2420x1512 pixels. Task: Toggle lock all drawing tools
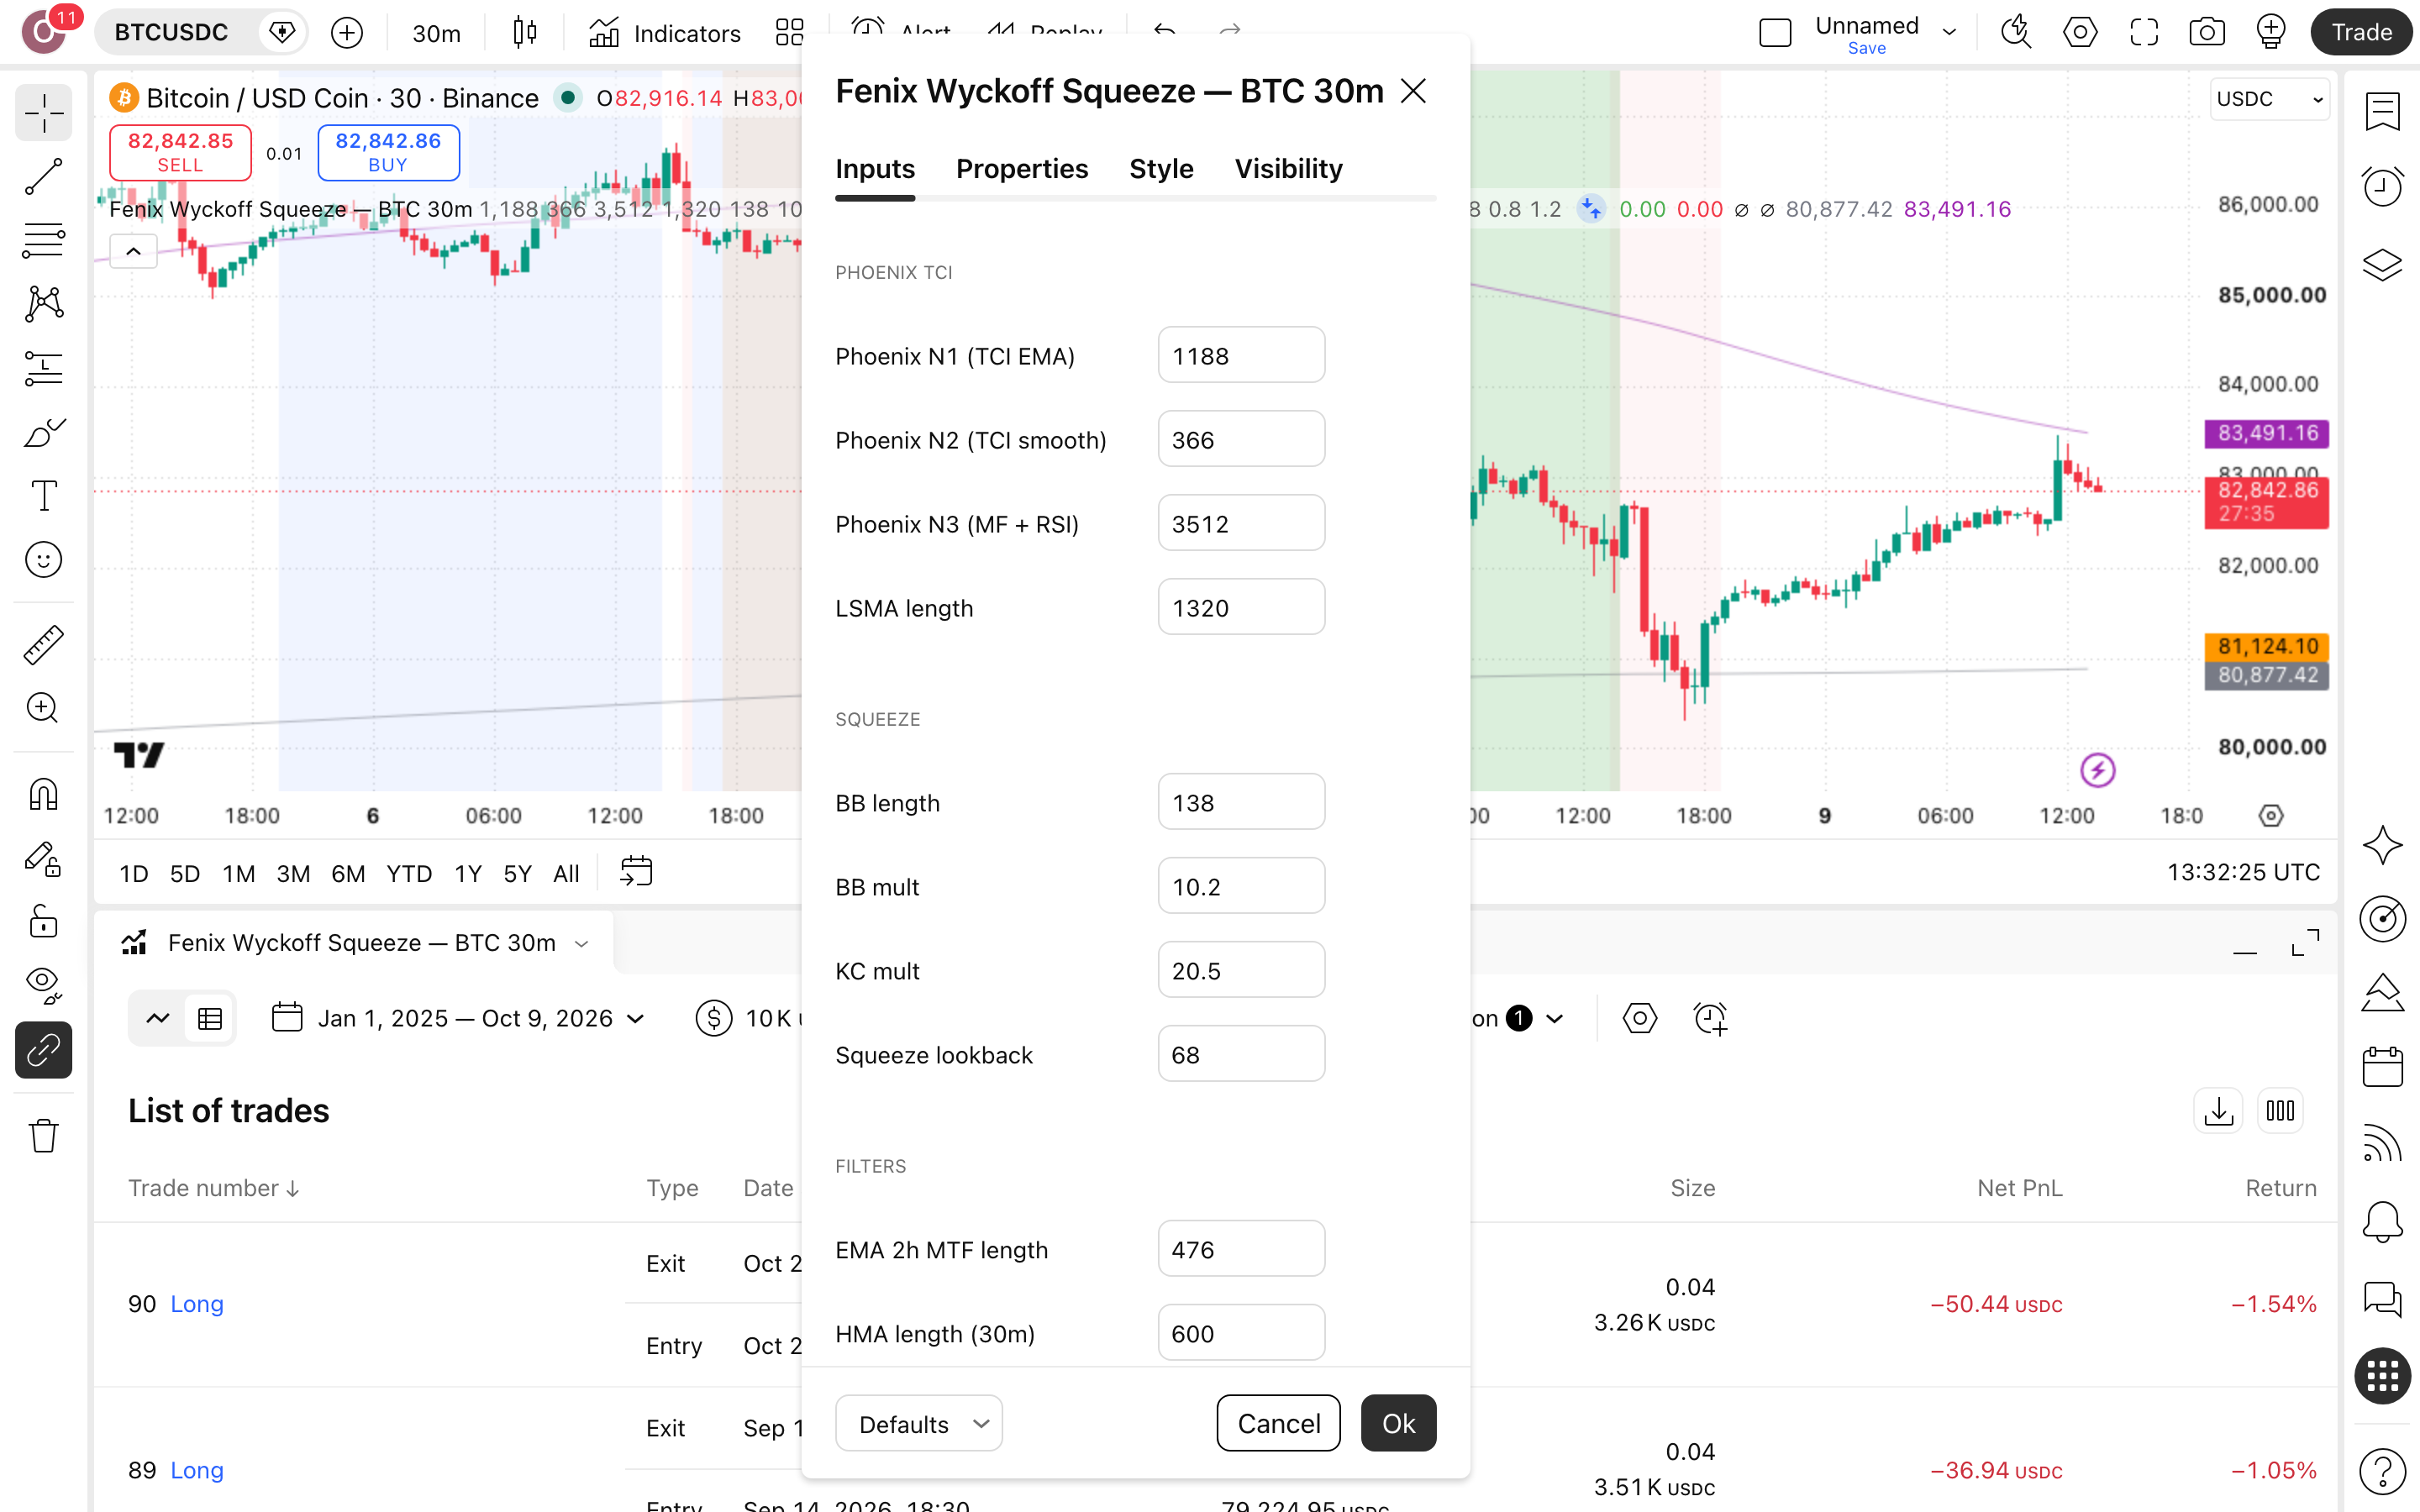coord(44,922)
